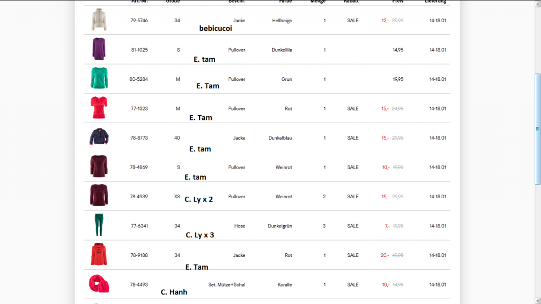Select the dark green trousers thumbnail
Viewport: 541px width, 304px height.
coord(99,225)
